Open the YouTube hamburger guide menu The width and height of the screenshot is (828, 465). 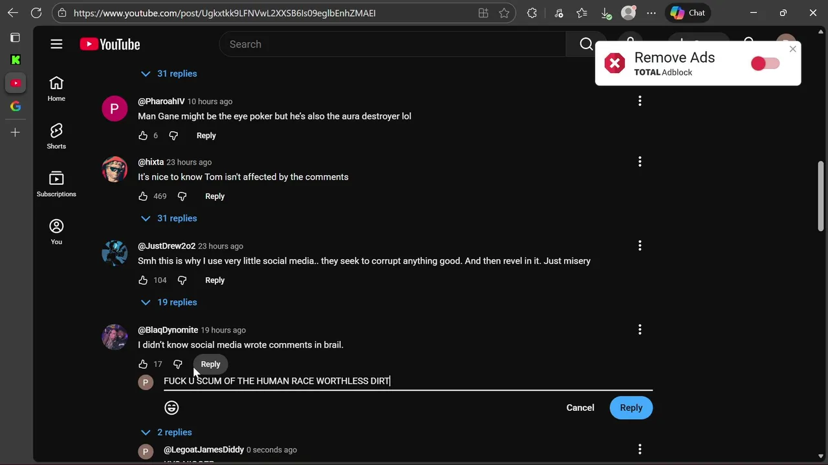56,44
